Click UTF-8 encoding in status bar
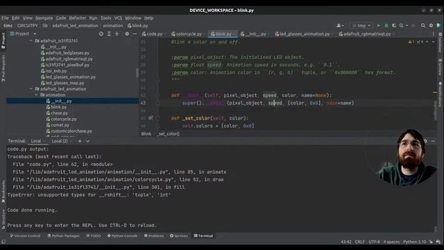Image resolution: width=444 pixels, height=250 pixels. point(374,242)
